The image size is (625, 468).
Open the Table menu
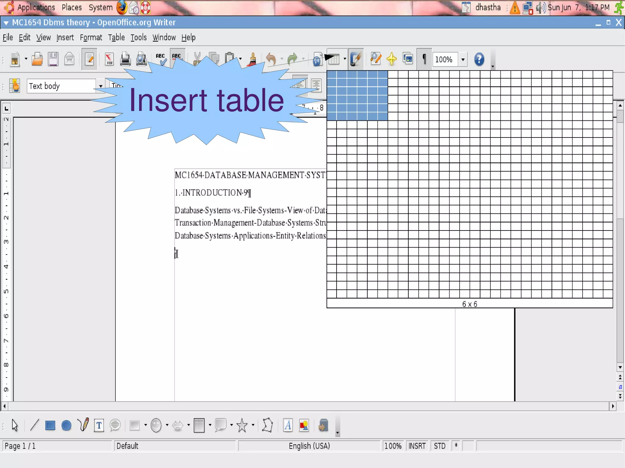pos(116,38)
